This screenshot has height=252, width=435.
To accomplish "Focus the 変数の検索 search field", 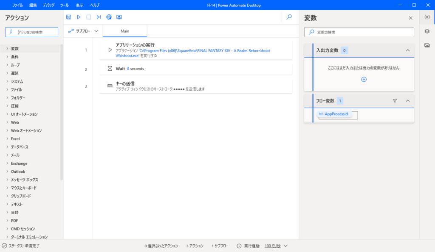I will pos(359,32).
